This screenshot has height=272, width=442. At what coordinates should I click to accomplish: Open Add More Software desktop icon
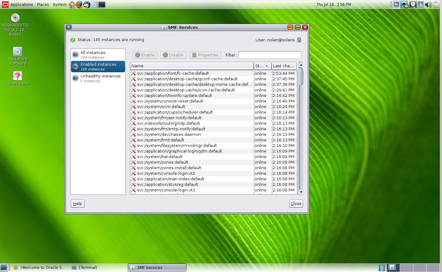[x=18, y=56]
